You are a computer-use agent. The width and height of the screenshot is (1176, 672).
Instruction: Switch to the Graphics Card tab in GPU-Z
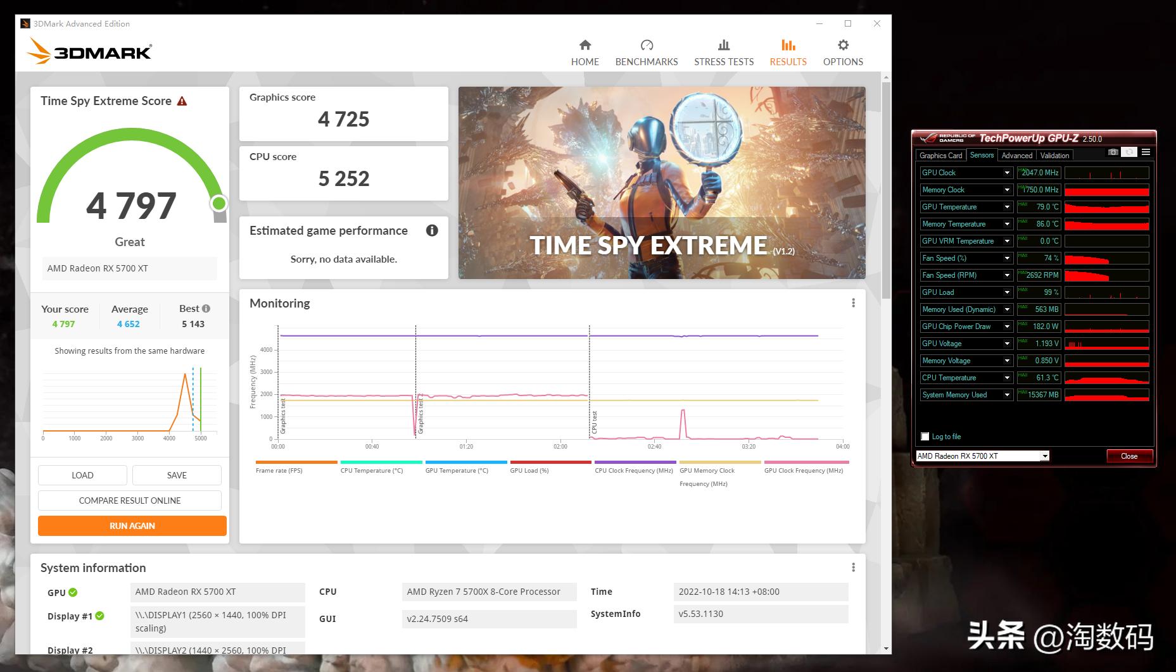[x=940, y=156]
